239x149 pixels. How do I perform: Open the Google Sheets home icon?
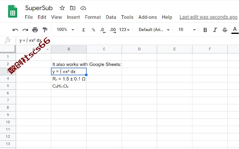[x=12, y=12]
